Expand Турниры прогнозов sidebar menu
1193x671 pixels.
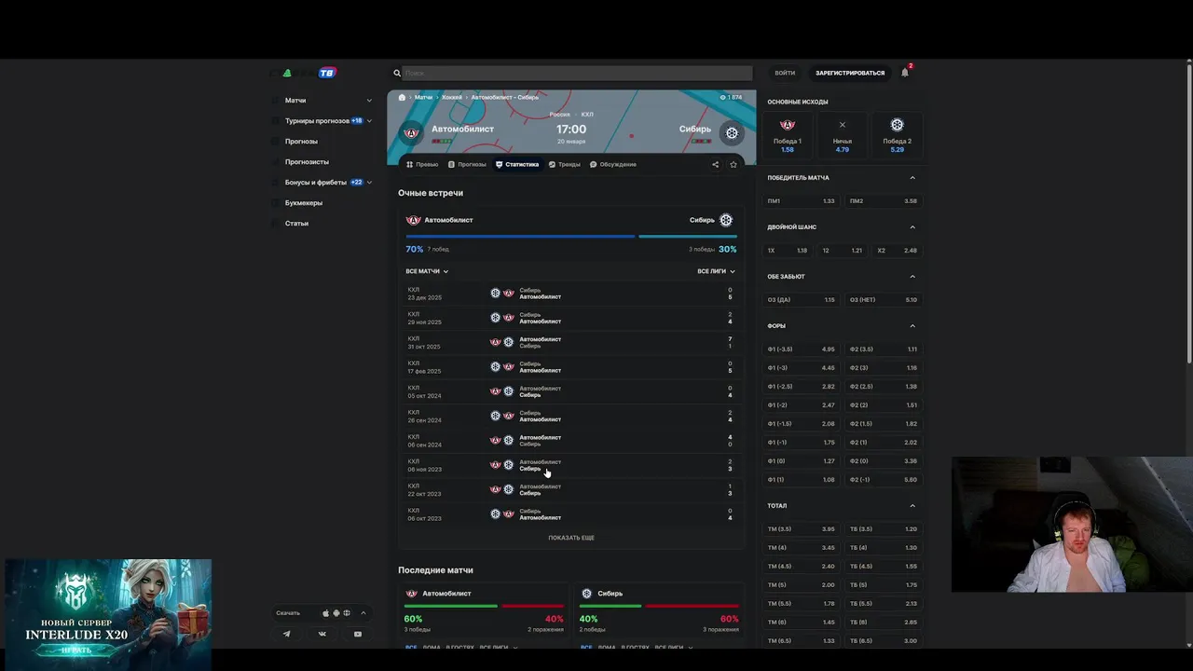(369, 121)
